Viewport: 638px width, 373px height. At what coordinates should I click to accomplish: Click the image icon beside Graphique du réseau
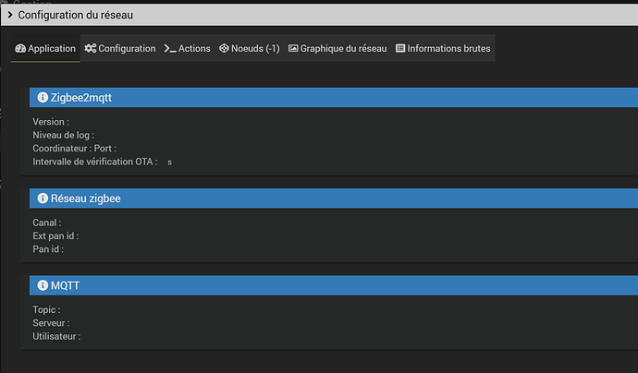click(293, 49)
